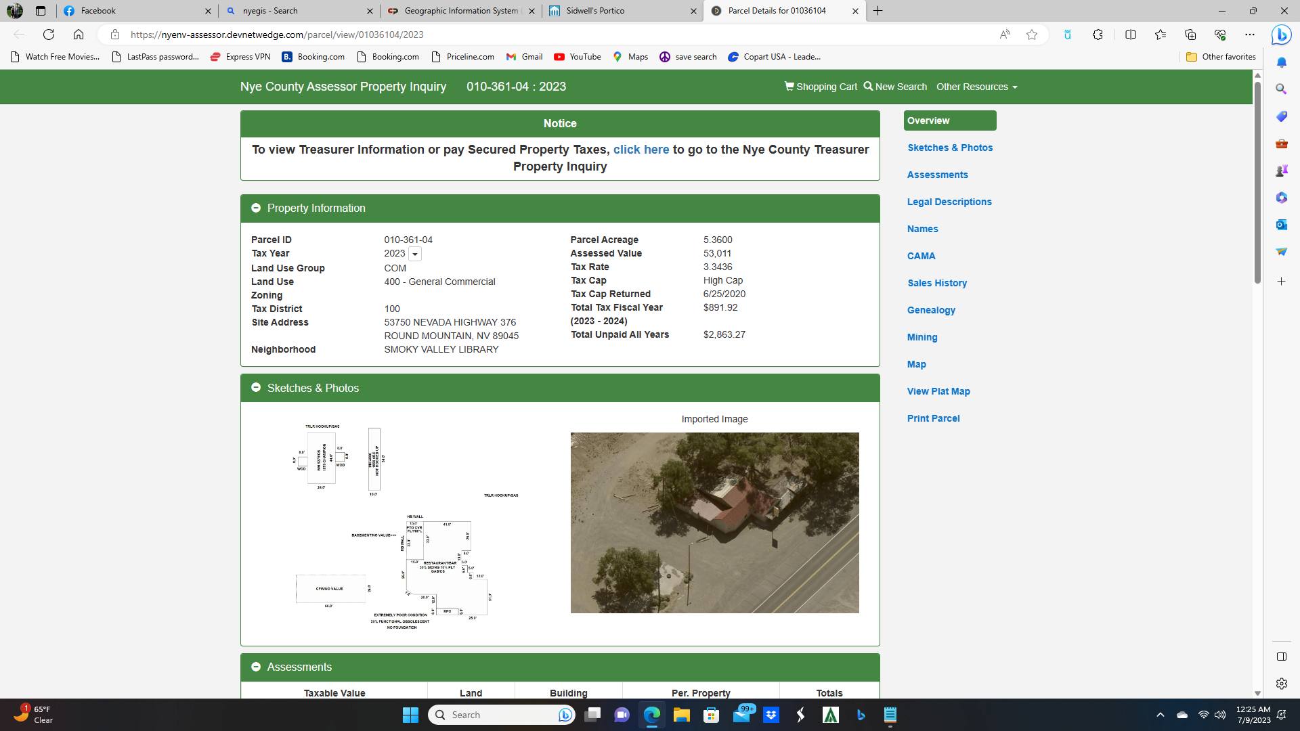
Task: Select the Overview sidebar item
Action: 950,120
